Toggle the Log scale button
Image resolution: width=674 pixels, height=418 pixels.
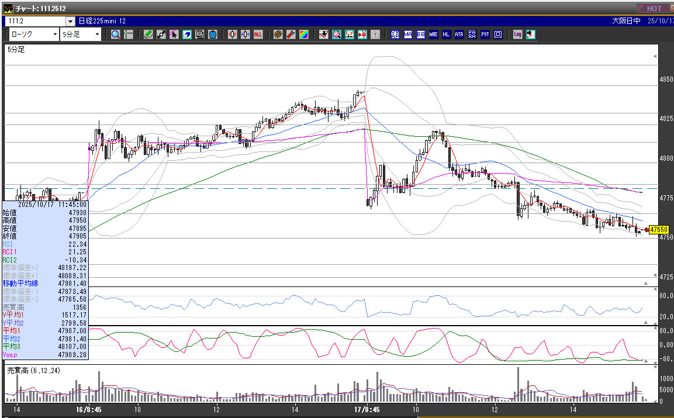517,34
